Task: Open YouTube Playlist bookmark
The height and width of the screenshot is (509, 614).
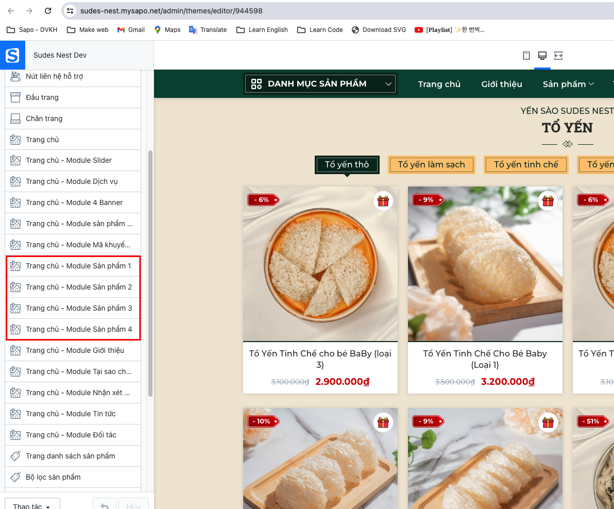Action: coord(450,30)
